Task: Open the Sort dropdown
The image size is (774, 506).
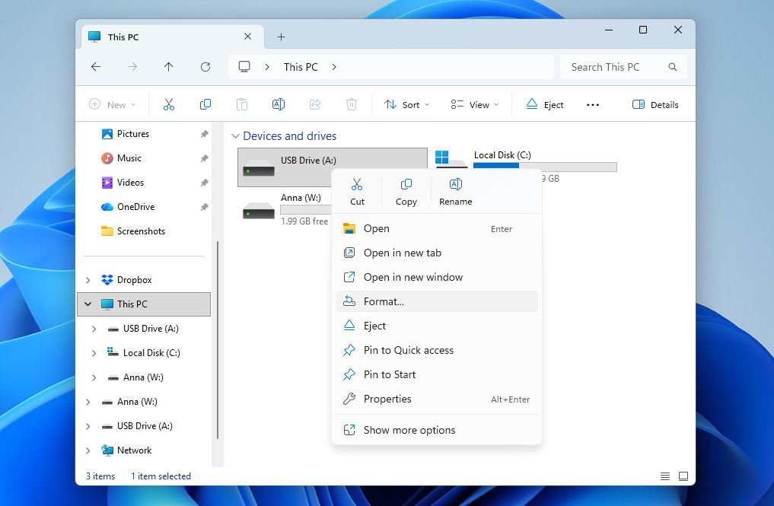Action: [406, 104]
